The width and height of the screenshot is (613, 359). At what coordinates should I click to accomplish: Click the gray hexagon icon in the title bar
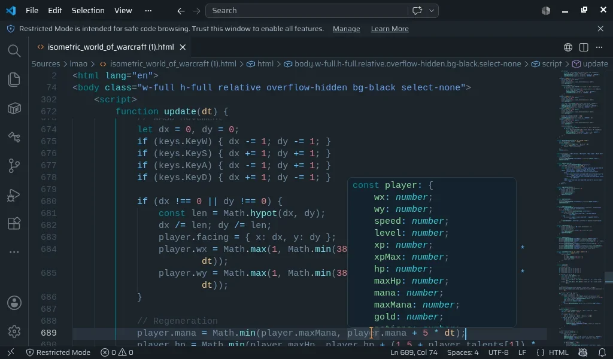point(546,11)
